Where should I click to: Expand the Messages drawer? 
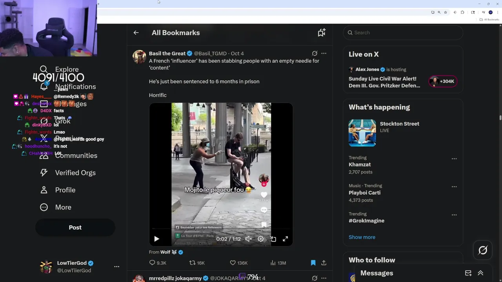(480, 273)
